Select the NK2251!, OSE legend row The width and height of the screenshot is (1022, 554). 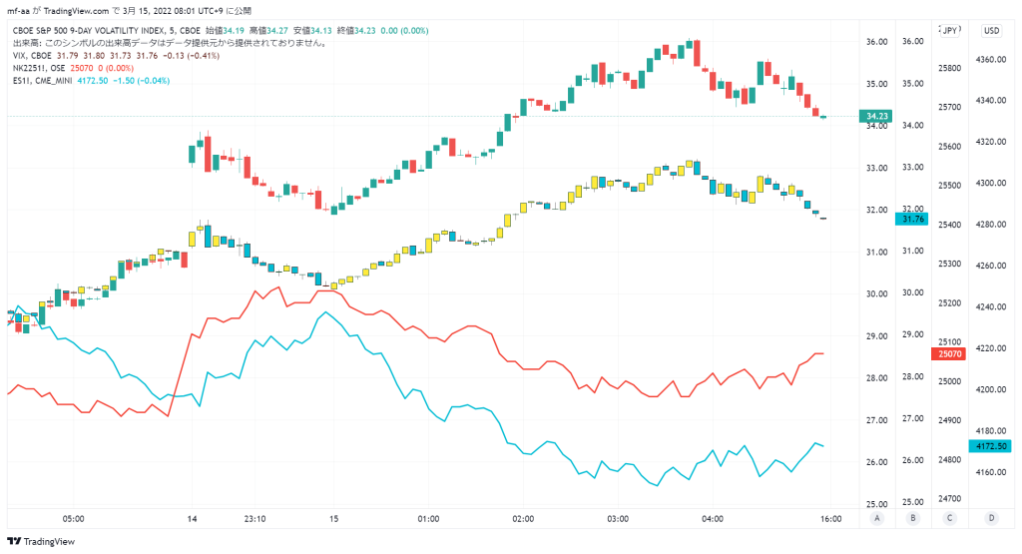click(x=73, y=68)
